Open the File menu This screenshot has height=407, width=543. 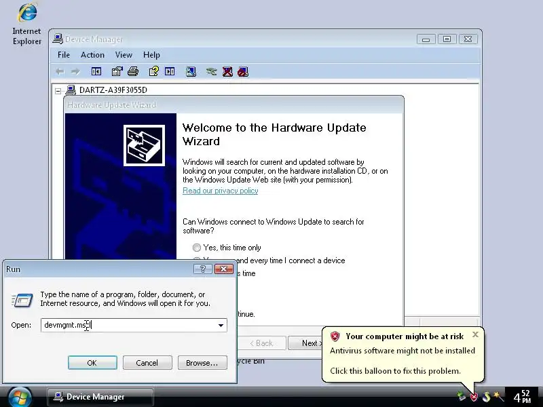point(64,55)
